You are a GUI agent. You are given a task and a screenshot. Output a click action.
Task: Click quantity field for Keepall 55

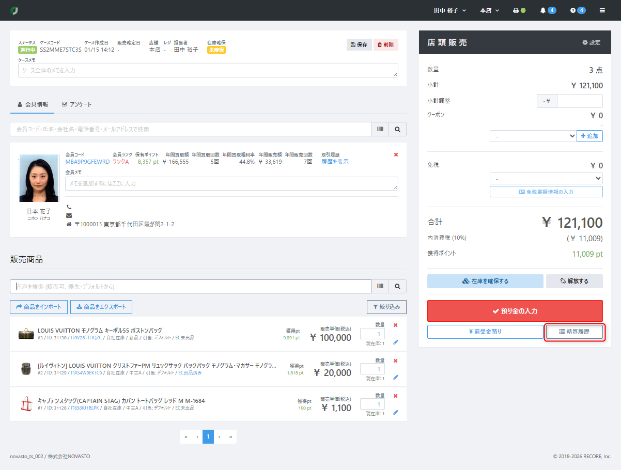tap(372, 334)
